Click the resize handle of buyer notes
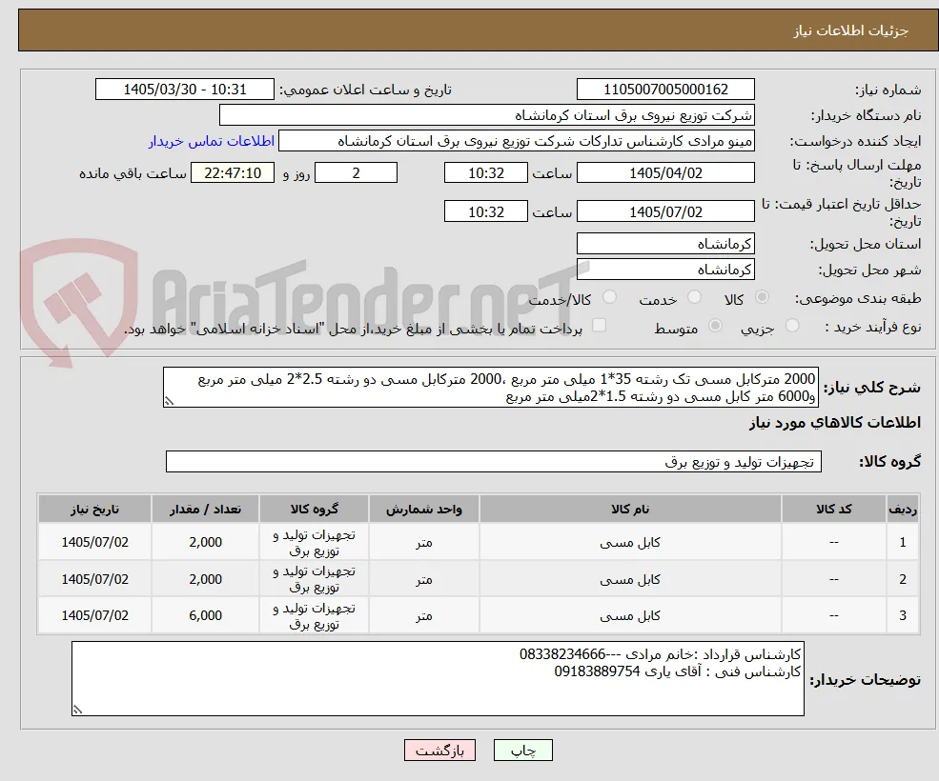 tap(77, 710)
